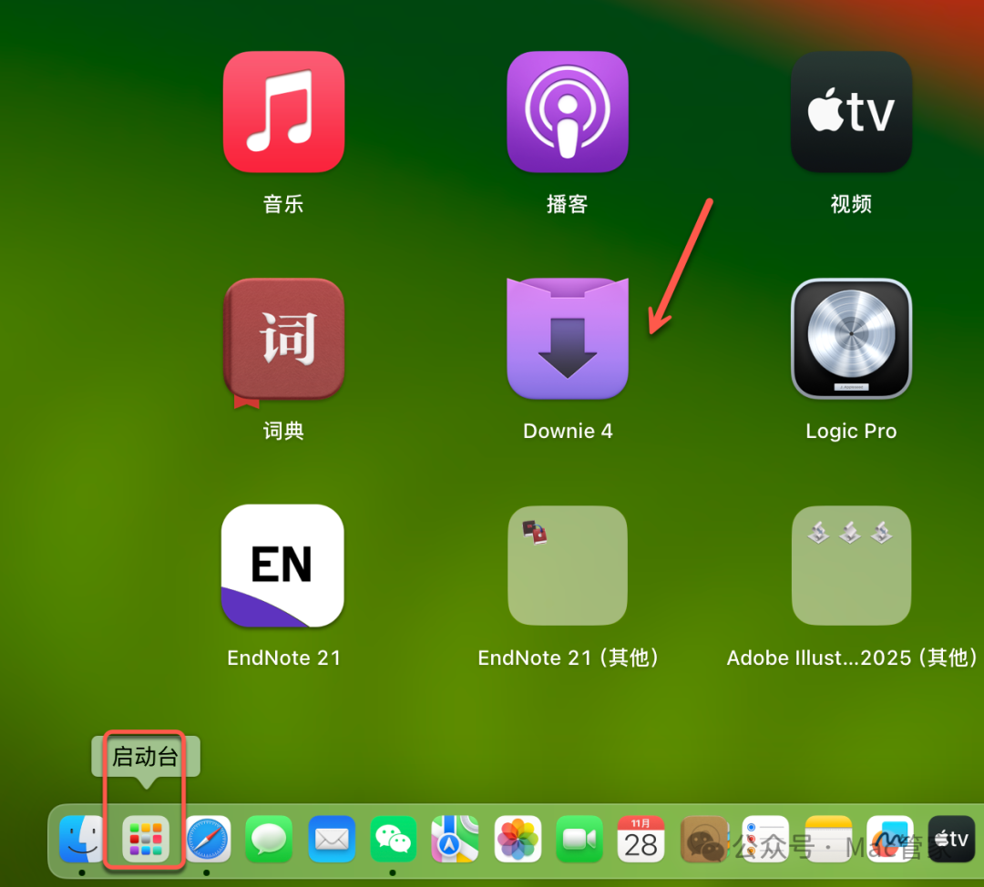Image resolution: width=984 pixels, height=887 pixels.
Task: Open the 音乐 (Music) app in Launchpad
Action: coord(283,112)
